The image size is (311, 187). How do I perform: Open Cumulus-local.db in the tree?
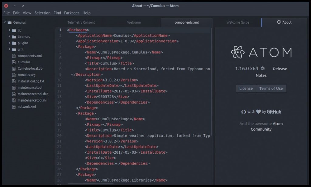pos(30,68)
